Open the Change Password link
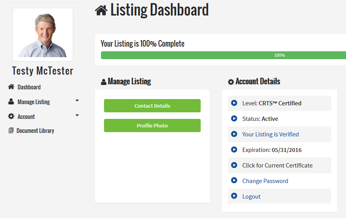This screenshot has height=218, width=346. click(265, 181)
